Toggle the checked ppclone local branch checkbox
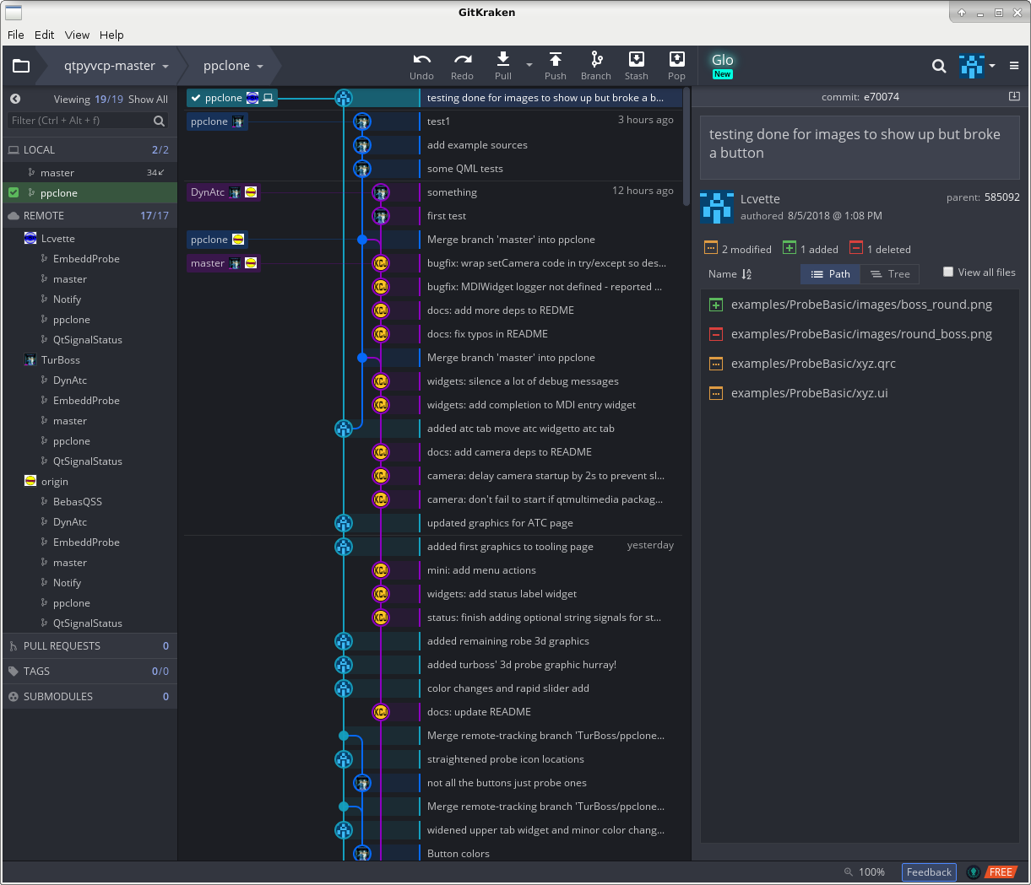The width and height of the screenshot is (1031, 885). click(x=14, y=192)
